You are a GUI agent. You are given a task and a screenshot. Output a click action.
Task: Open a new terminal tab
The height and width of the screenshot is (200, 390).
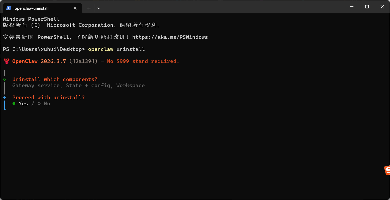[x=89, y=8]
